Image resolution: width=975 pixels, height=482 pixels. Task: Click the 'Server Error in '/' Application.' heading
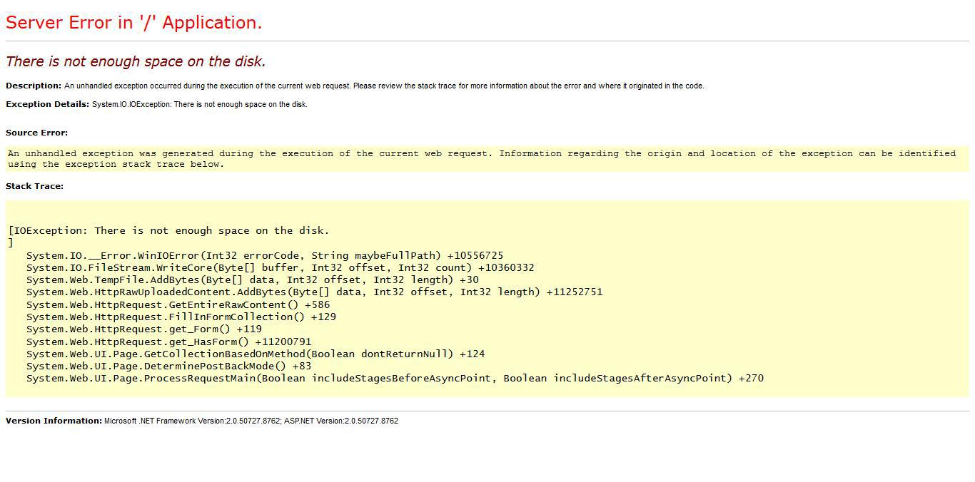[x=133, y=22]
